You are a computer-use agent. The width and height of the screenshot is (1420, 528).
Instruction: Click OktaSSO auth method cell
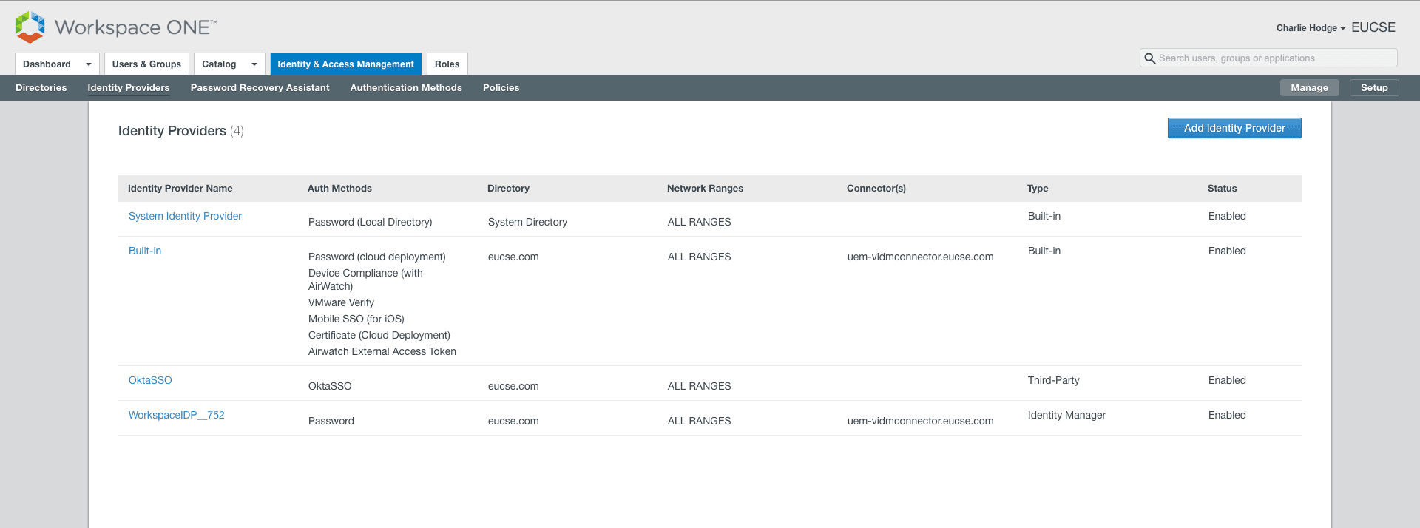click(330, 387)
